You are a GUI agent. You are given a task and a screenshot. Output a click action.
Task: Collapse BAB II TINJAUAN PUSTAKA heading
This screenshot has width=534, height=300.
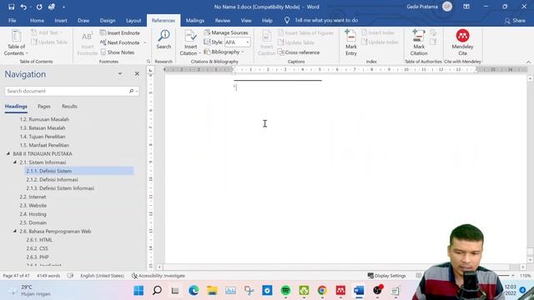(8, 153)
